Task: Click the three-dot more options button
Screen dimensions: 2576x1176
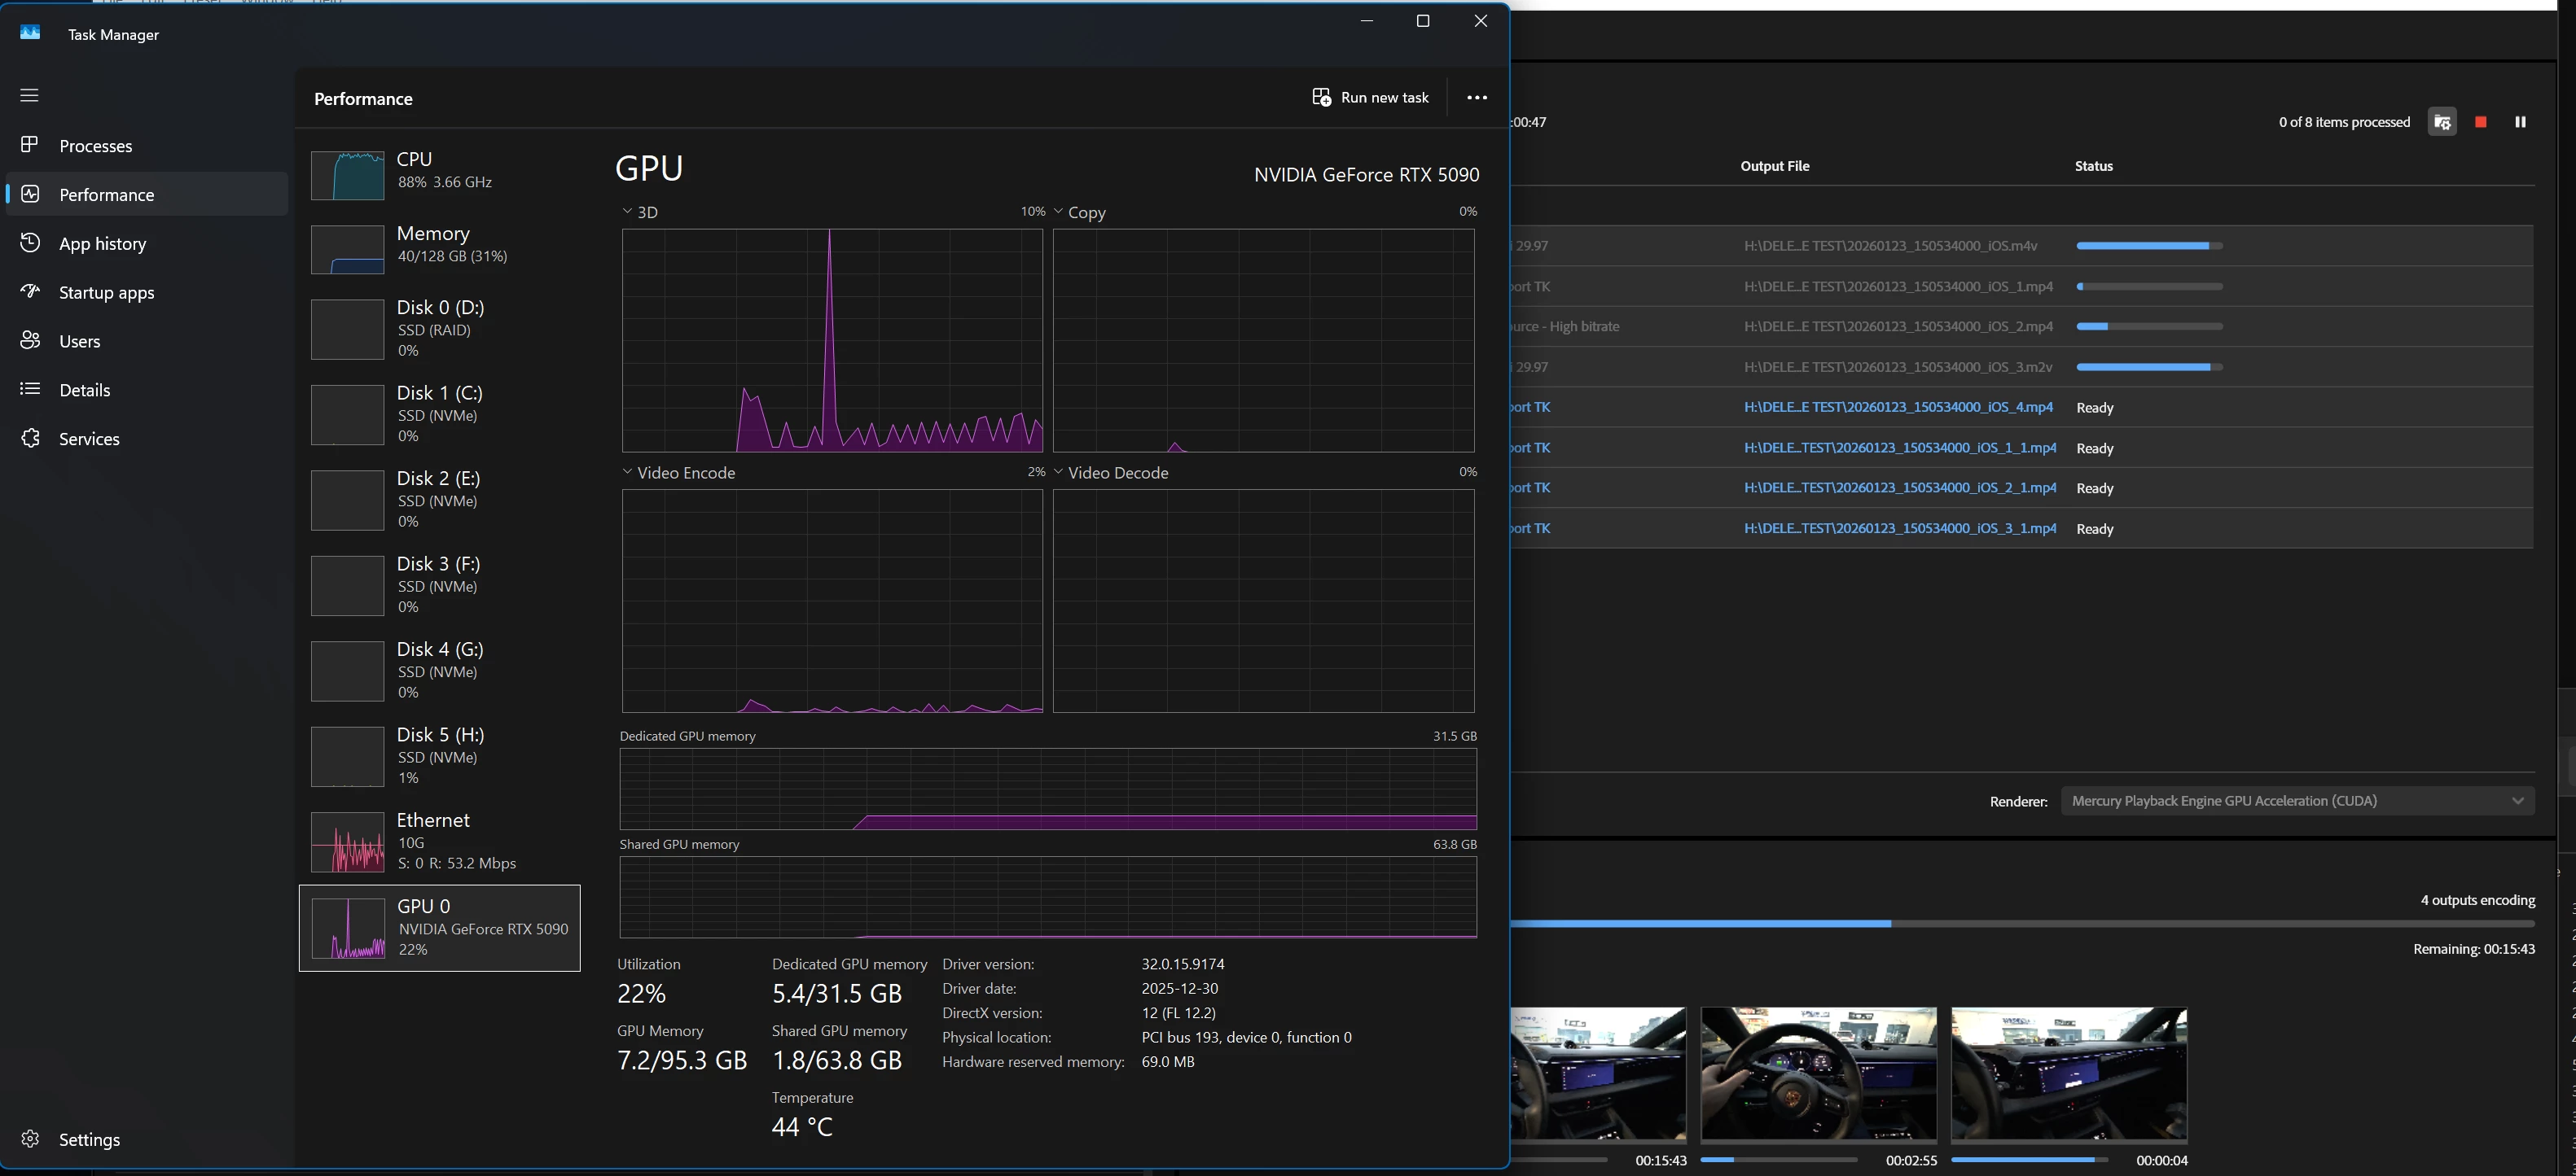Action: coord(1476,98)
